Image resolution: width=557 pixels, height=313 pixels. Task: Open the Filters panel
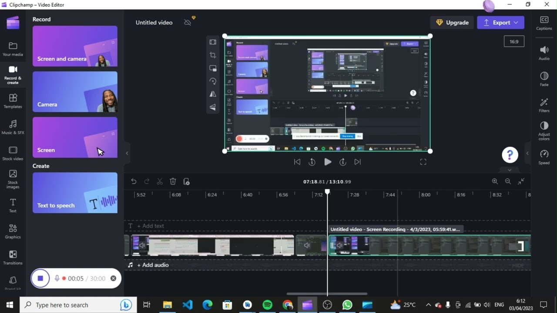point(544,106)
